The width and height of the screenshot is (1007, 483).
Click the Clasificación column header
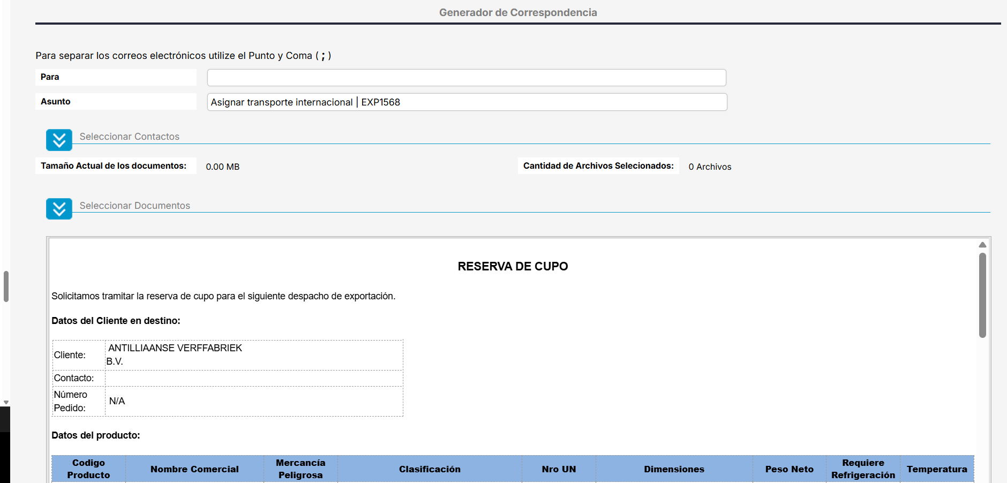pos(430,469)
